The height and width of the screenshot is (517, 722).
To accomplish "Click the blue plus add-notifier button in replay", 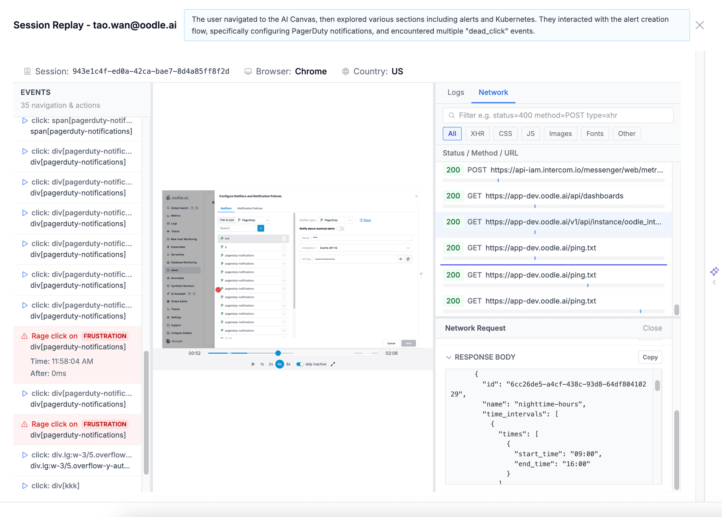I will 261,228.
